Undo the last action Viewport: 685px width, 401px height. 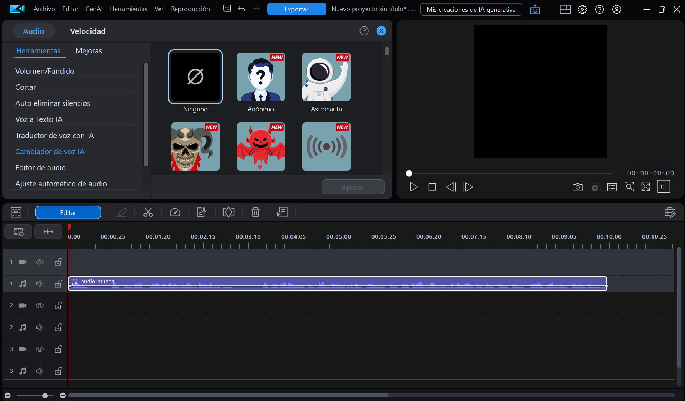[x=241, y=9]
